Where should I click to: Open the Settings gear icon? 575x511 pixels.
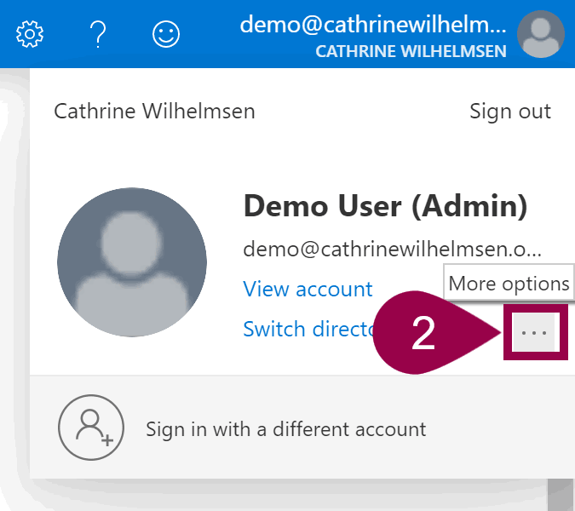[x=31, y=34]
